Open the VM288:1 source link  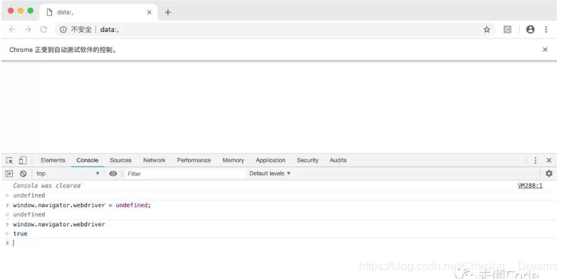click(x=530, y=186)
